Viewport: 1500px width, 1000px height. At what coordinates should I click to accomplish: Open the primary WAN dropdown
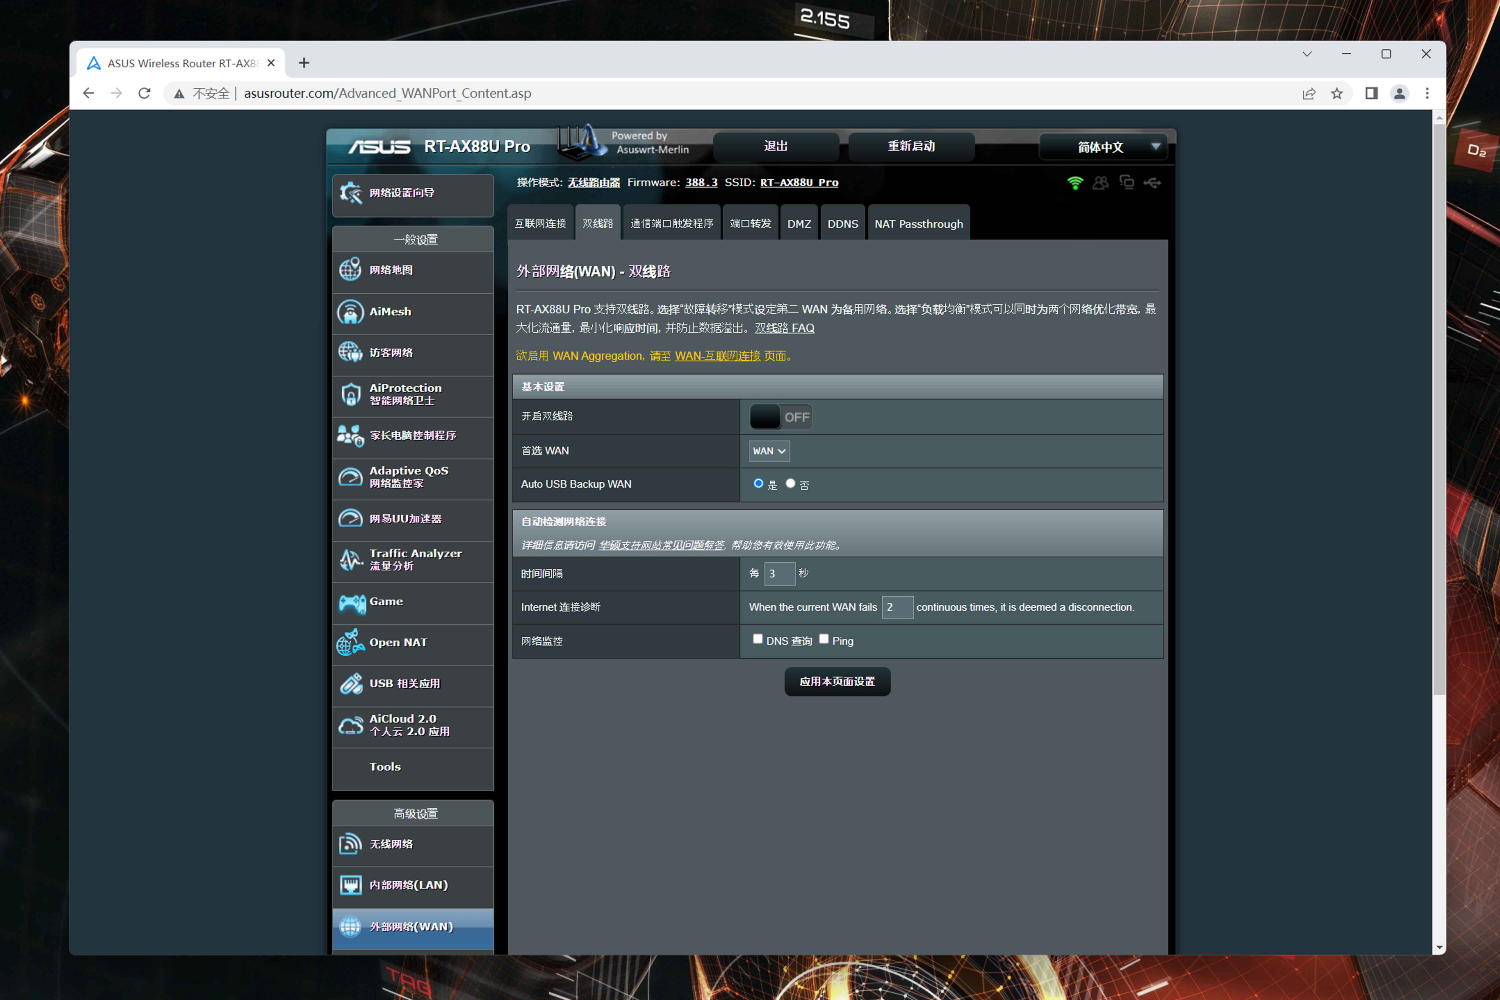coord(769,451)
